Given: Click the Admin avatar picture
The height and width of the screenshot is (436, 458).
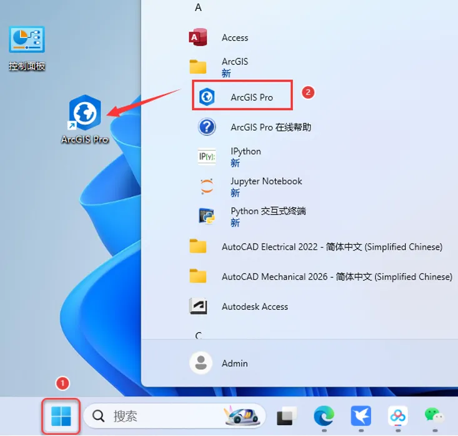Looking at the screenshot, I should coord(201,363).
